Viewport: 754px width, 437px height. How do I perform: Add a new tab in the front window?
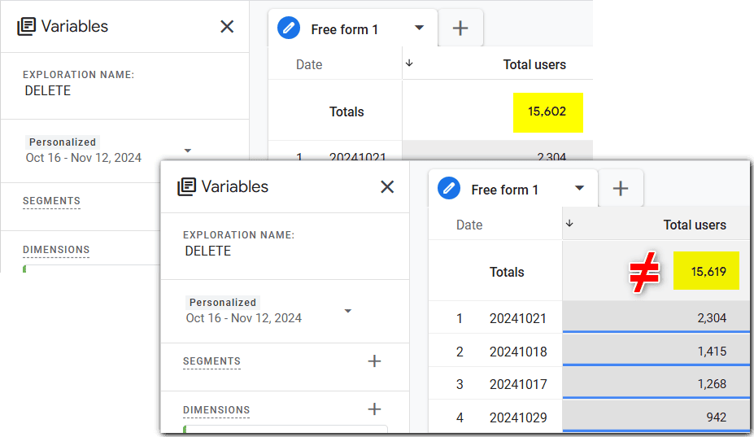(621, 188)
